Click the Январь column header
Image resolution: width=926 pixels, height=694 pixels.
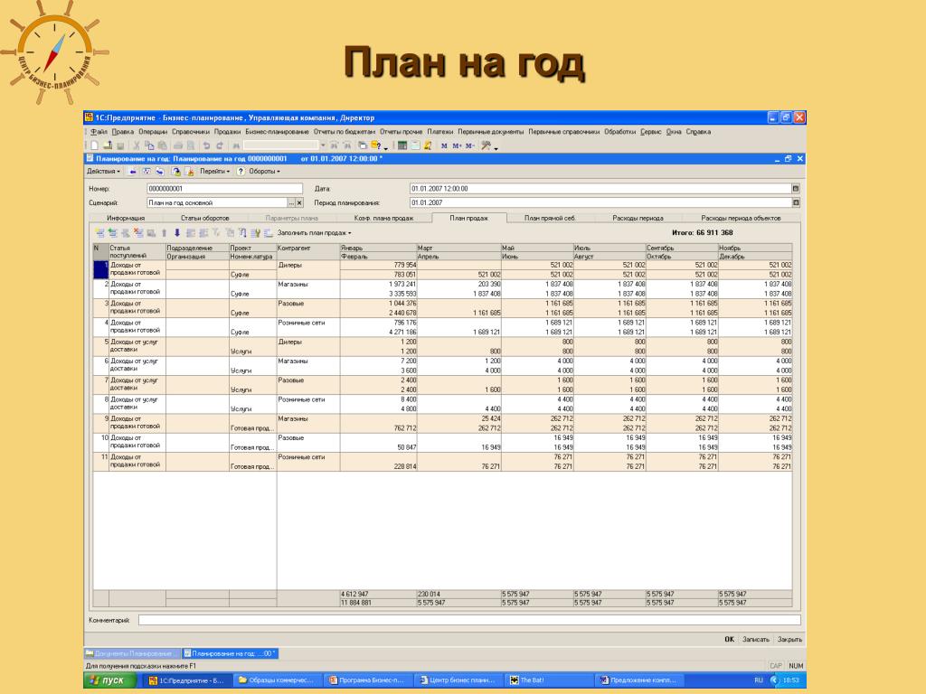point(378,248)
